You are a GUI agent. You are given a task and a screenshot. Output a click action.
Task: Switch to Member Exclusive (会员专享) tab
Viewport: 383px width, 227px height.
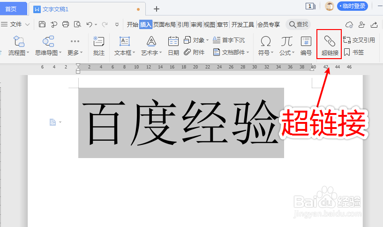click(x=269, y=24)
